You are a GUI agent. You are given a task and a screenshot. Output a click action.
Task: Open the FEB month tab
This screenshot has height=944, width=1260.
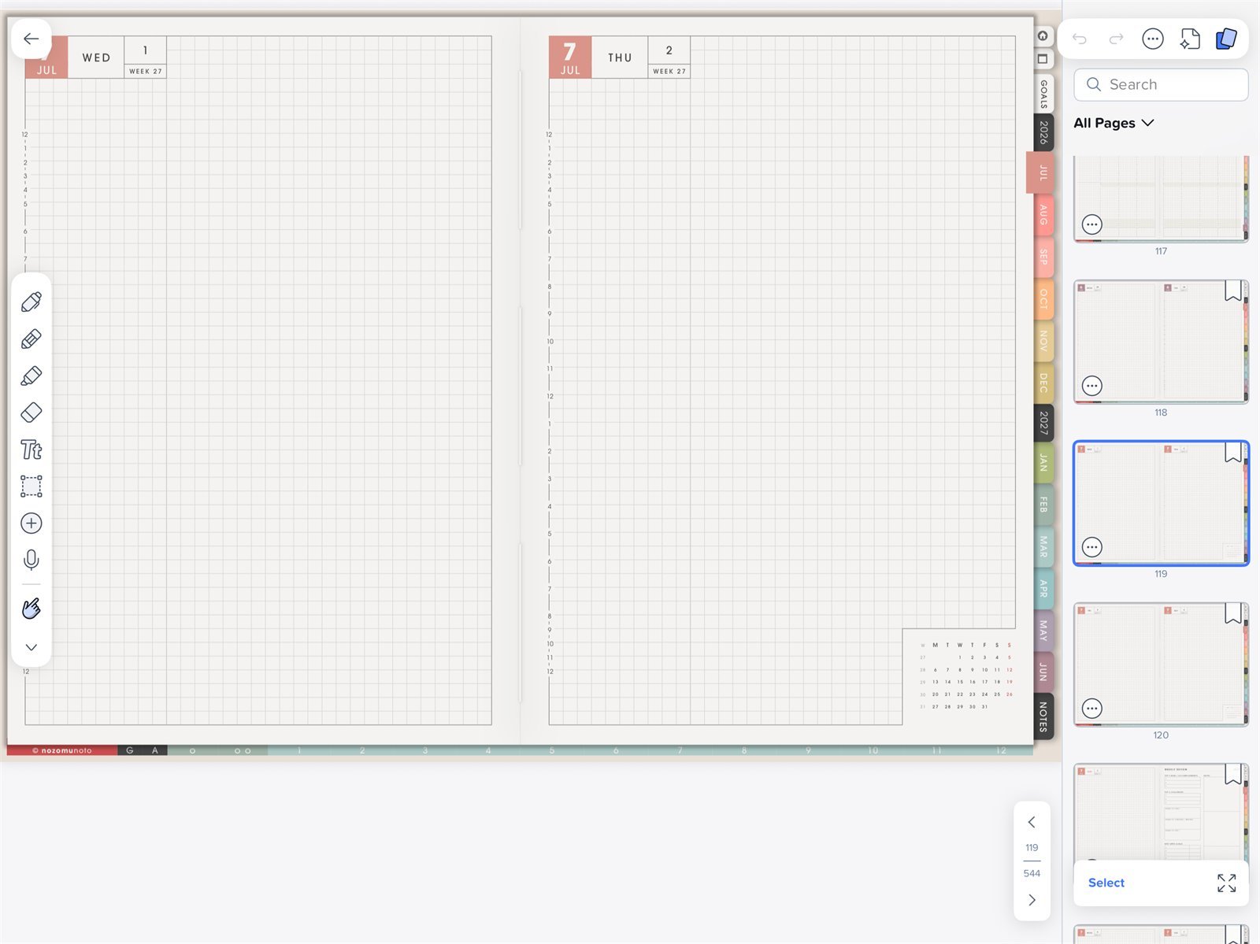coord(1043,505)
